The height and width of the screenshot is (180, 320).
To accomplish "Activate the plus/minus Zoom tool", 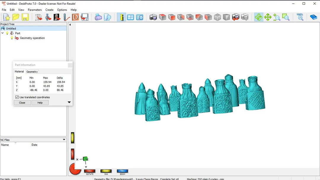I will (277, 17).
